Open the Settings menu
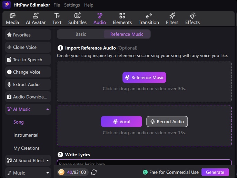 pyautogui.click(x=72, y=5)
